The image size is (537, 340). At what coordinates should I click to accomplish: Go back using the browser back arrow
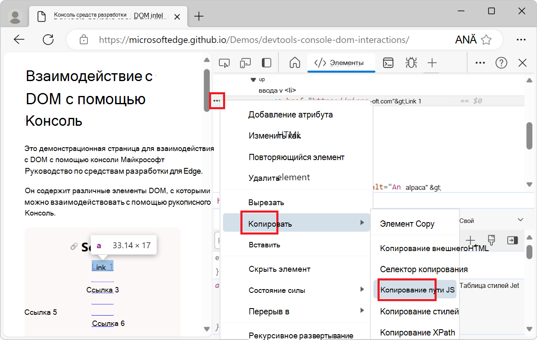click(x=19, y=39)
